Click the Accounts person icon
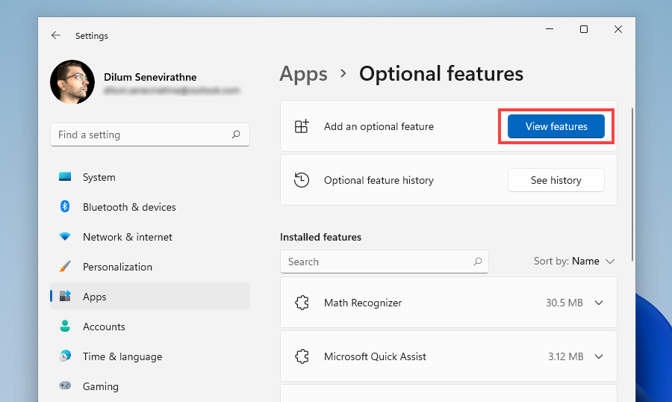 65,327
